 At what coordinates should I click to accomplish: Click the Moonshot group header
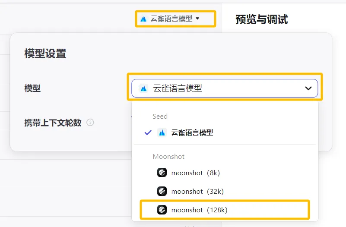click(x=168, y=156)
